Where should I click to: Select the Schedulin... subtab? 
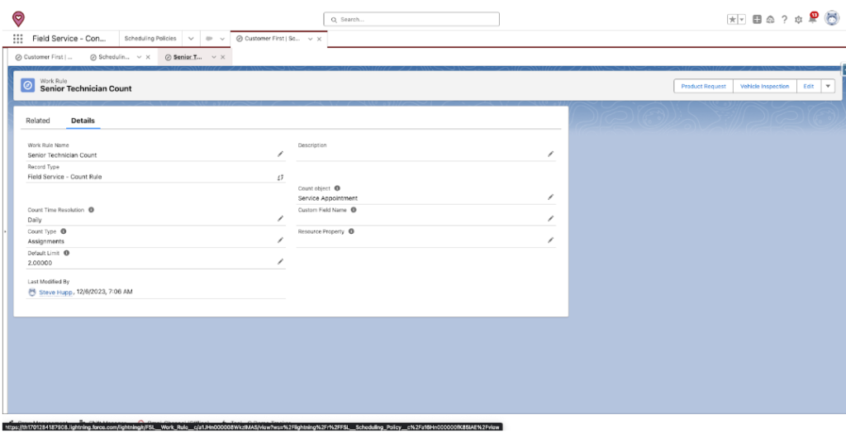(111, 57)
